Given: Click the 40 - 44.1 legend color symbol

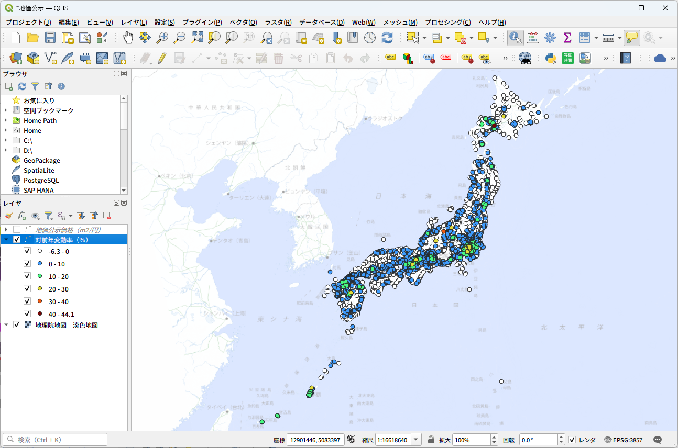Looking at the screenshot, I should click(40, 314).
